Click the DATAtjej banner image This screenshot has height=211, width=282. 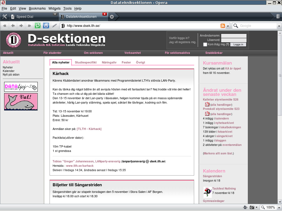coord(21,87)
